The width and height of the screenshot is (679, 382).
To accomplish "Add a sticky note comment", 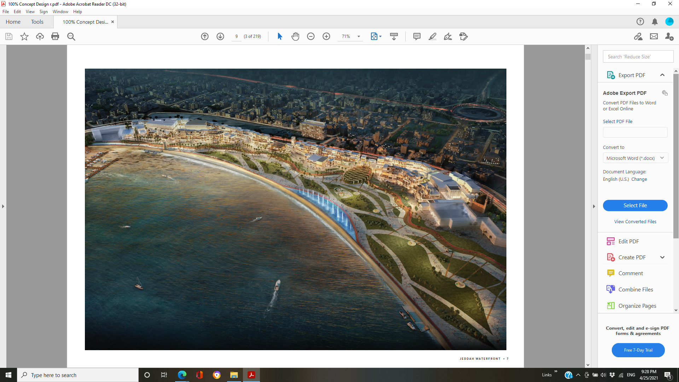I will (x=417, y=36).
